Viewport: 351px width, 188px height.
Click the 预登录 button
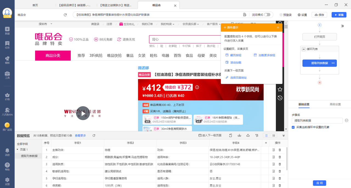pos(286,15)
